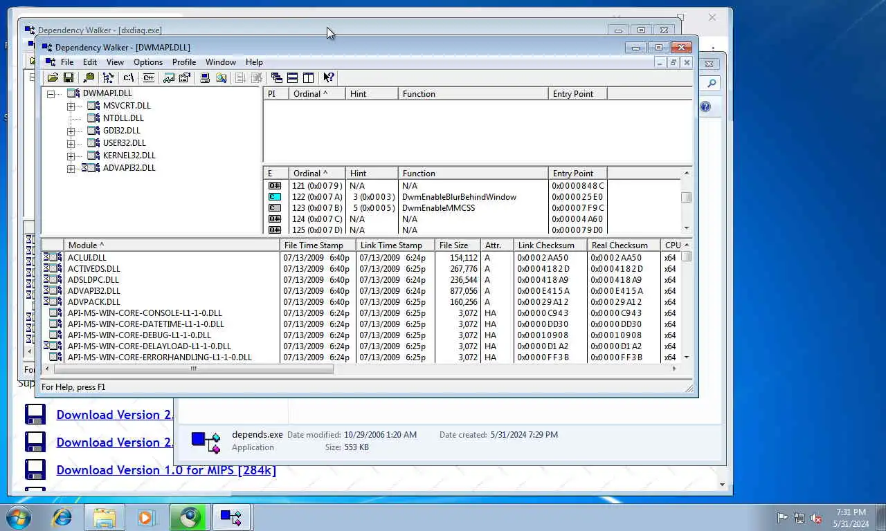Click the module list scroll right arrow
The height and width of the screenshot is (531, 886).
click(675, 369)
